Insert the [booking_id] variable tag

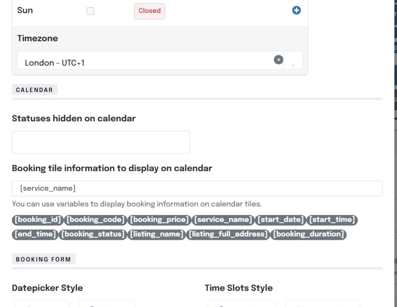[38, 220]
